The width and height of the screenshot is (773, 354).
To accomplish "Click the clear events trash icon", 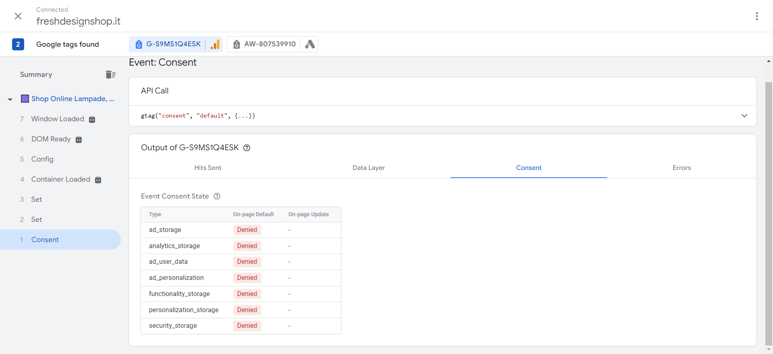I will (110, 75).
